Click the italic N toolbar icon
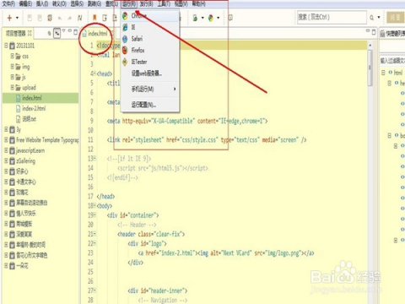Viewport: 405px width, 304px height. (x=80, y=18)
